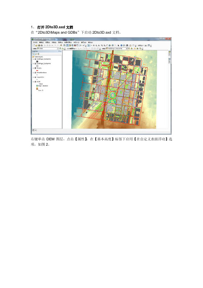
Task: Click the pin icon on the table of contents panel
Action: coord(59,51)
